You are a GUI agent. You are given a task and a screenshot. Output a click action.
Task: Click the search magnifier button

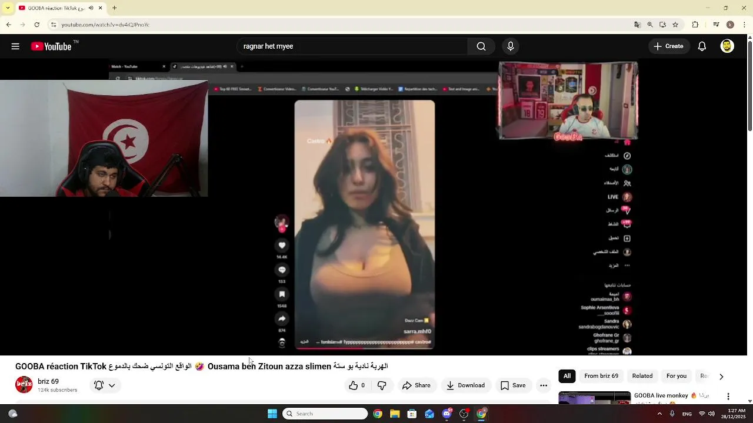[481, 46]
